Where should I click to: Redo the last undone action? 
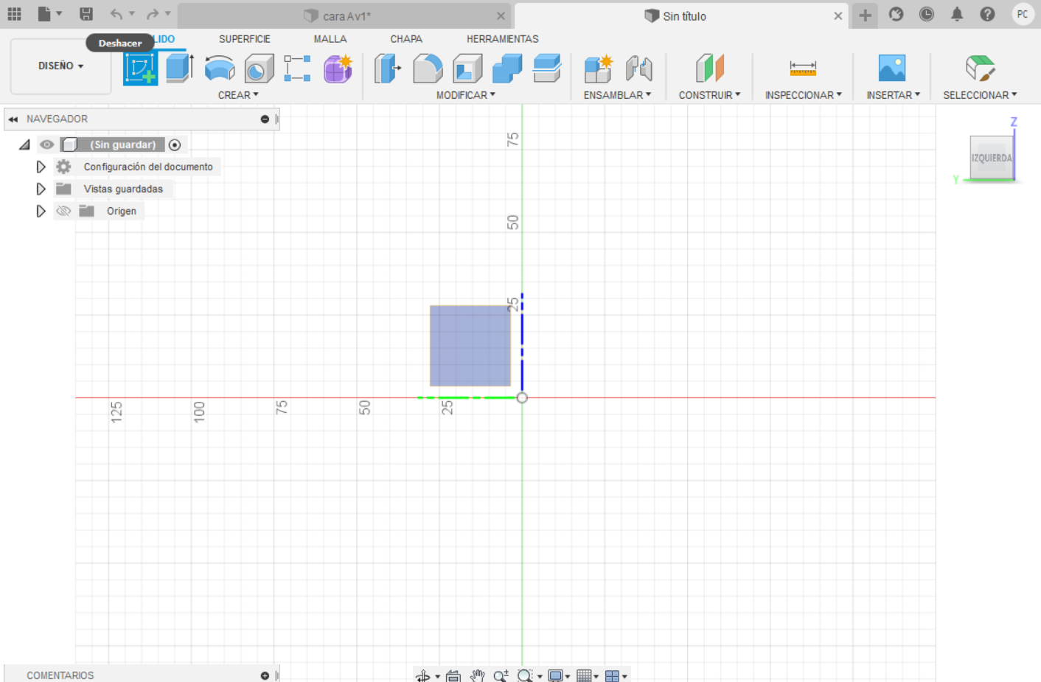(153, 14)
